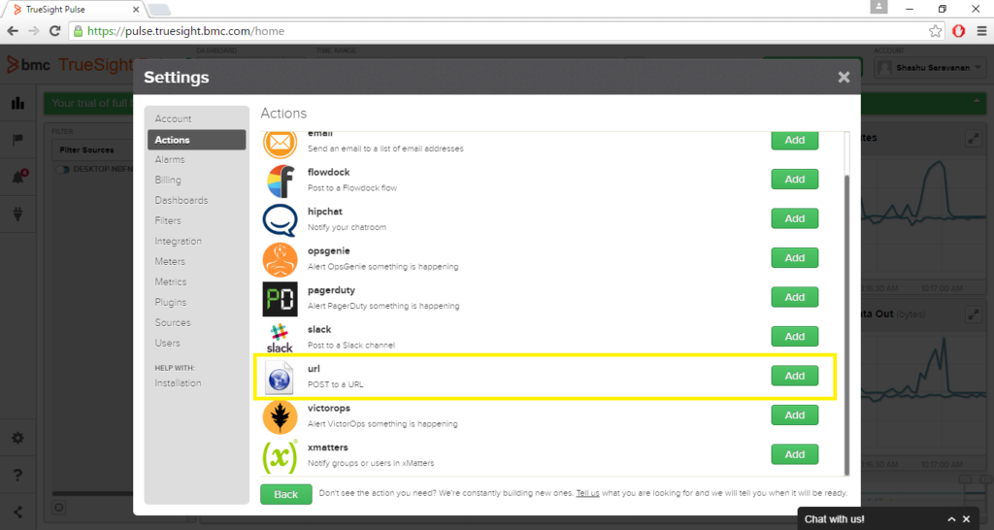
Task: Click the victorops leaf icon
Action: [281, 417]
